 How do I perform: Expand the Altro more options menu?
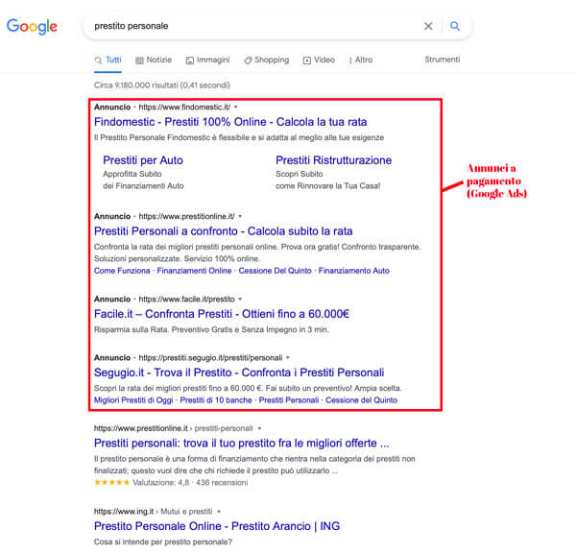pyautogui.click(x=360, y=60)
